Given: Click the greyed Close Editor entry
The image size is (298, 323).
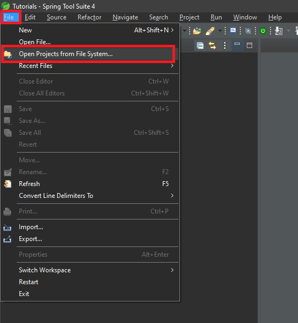Looking at the screenshot, I should [x=90, y=81].
